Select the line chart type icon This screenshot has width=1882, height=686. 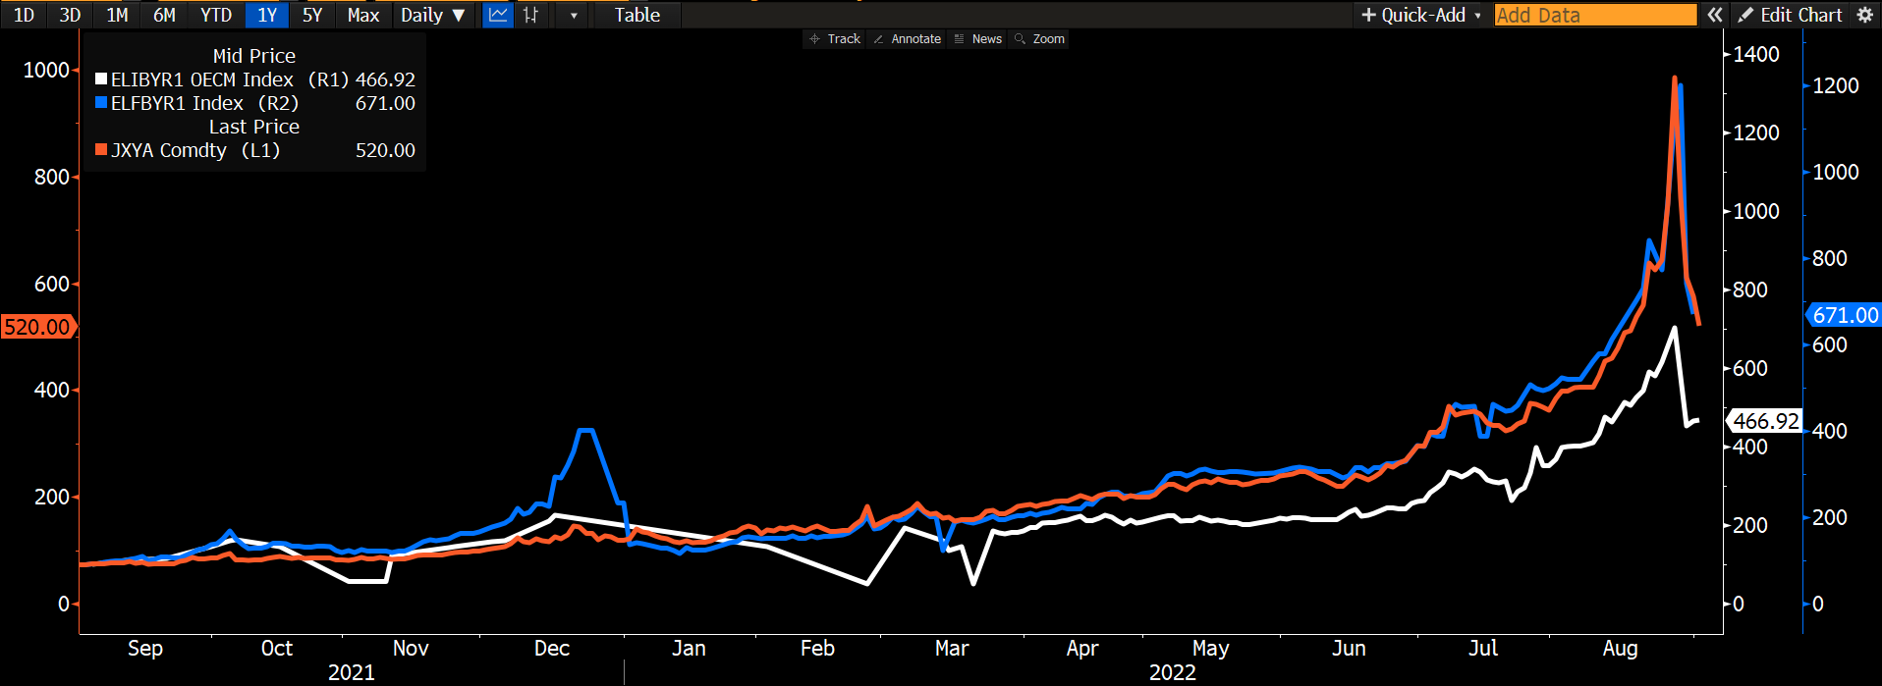click(x=498, y=15)
